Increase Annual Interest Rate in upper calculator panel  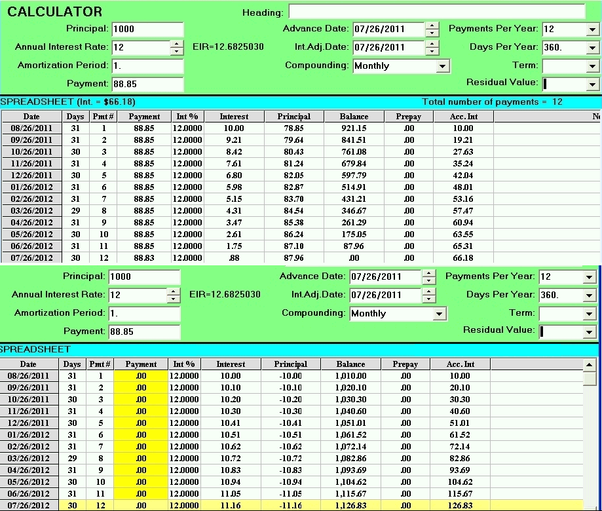(x=176, y=44)
